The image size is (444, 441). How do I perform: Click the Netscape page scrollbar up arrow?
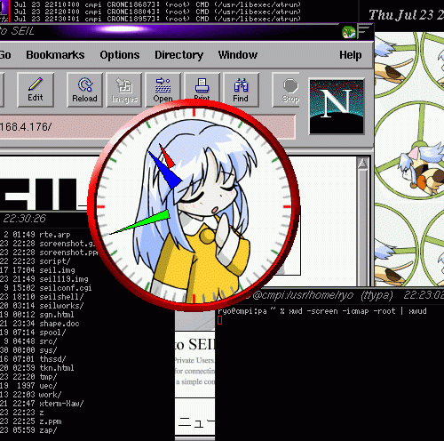point(363,164)
